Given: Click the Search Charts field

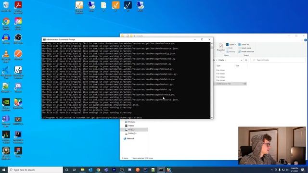Looking at the screenshot, I should click(278, 60).
